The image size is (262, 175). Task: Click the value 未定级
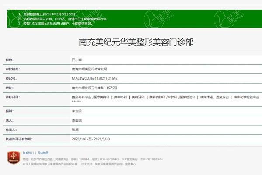click(x=77, y=111)
